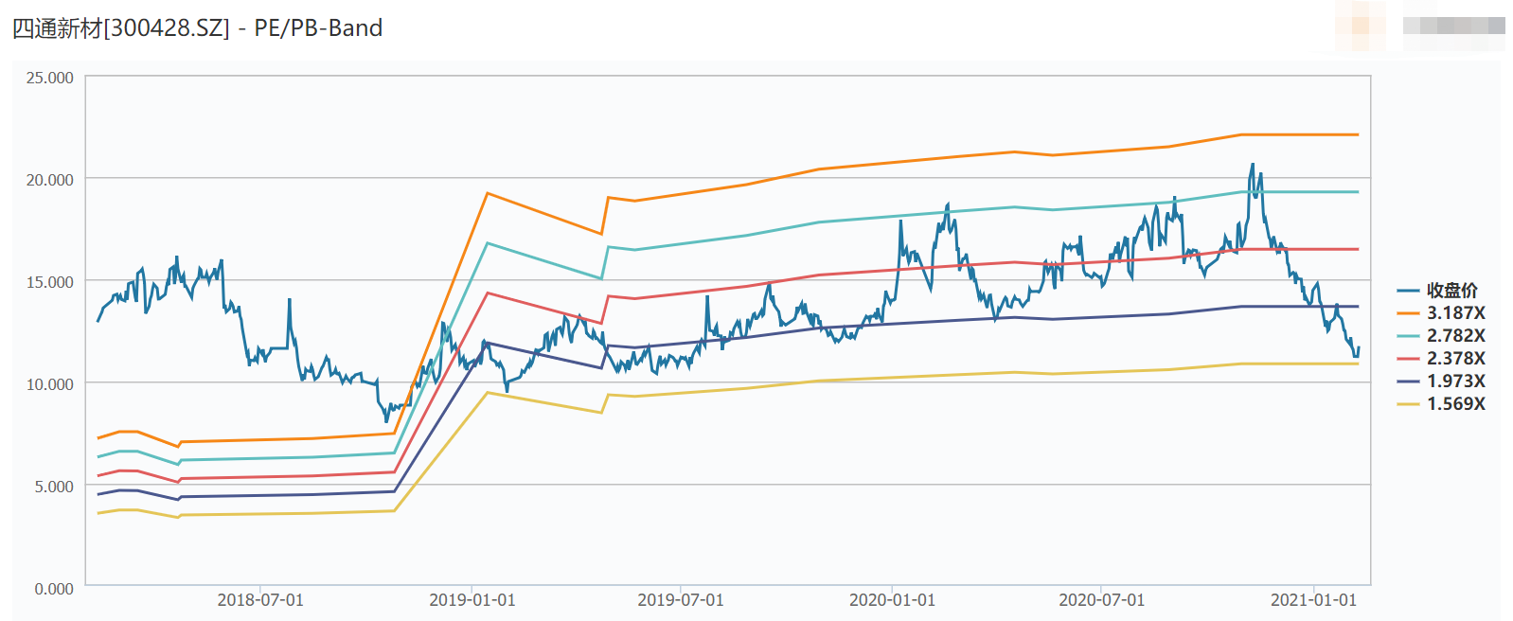Pick the 2020-07-01 x-axis tick label

[1101, 600]
